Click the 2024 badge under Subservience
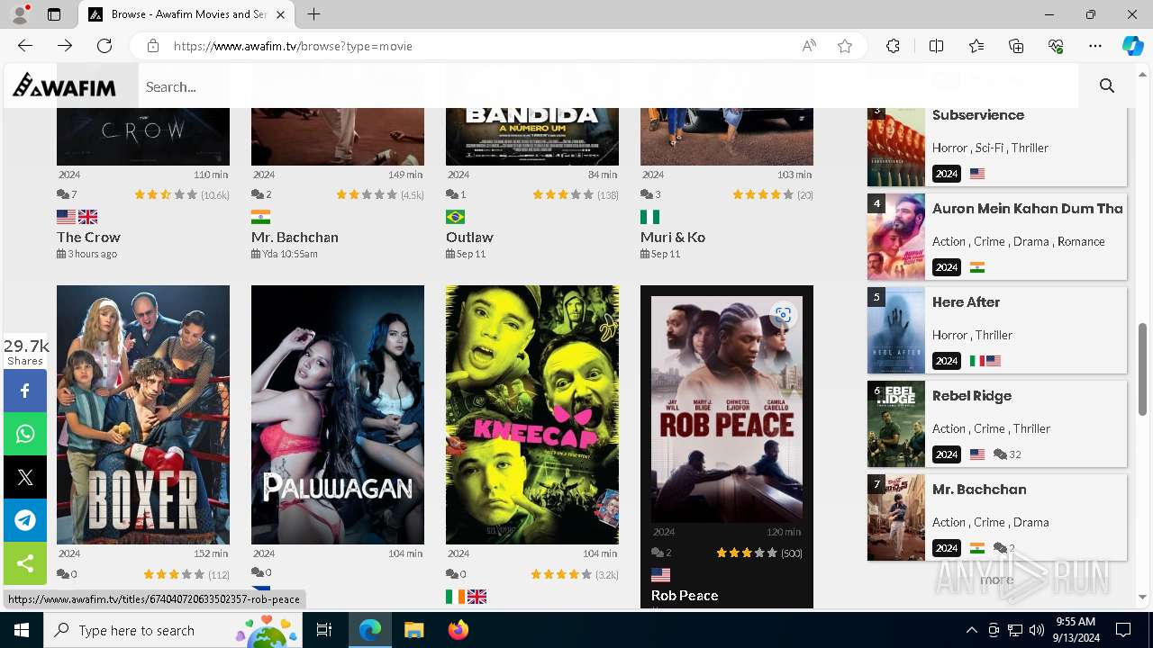Viewport: 1153px width, 648px height. point(946,174)
